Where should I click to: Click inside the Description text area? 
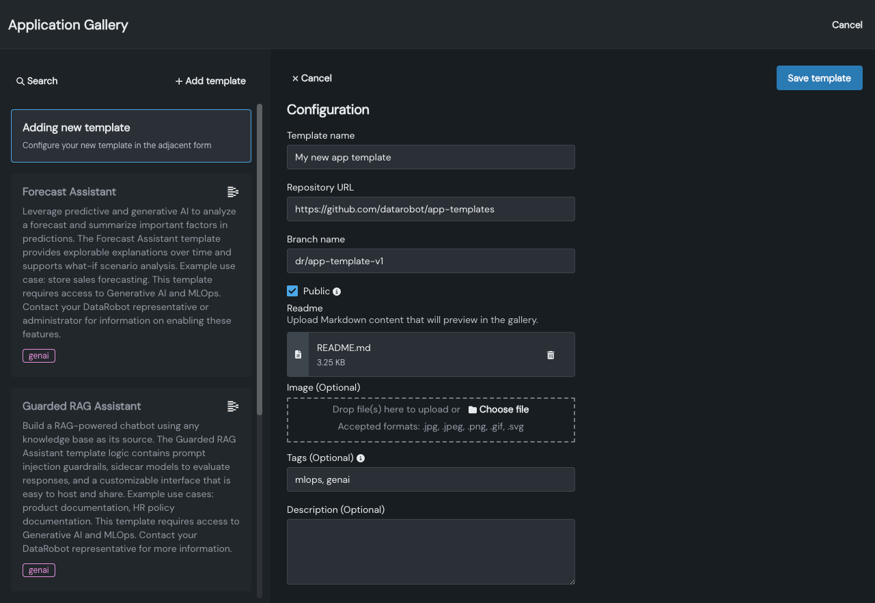point(430,552)
